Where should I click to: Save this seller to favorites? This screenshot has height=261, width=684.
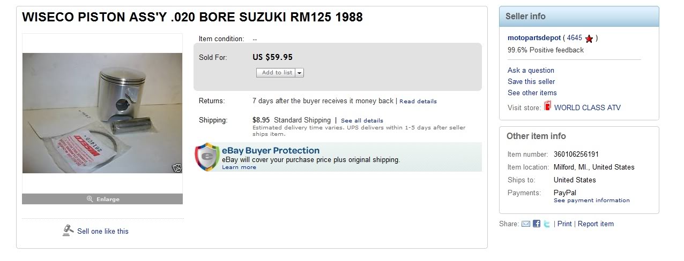pos(531,81)
